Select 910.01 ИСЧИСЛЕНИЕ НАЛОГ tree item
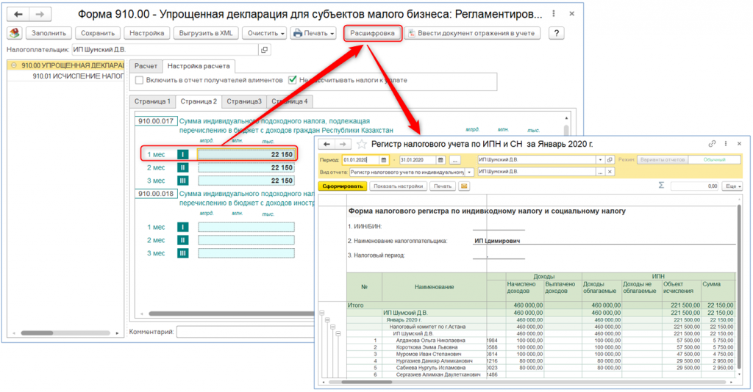 pyautogui.click(x=78, y=76)
